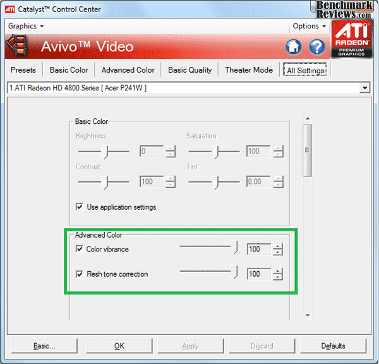Click the Tint slider handle

pyautogui.click(x=215, y=183)
